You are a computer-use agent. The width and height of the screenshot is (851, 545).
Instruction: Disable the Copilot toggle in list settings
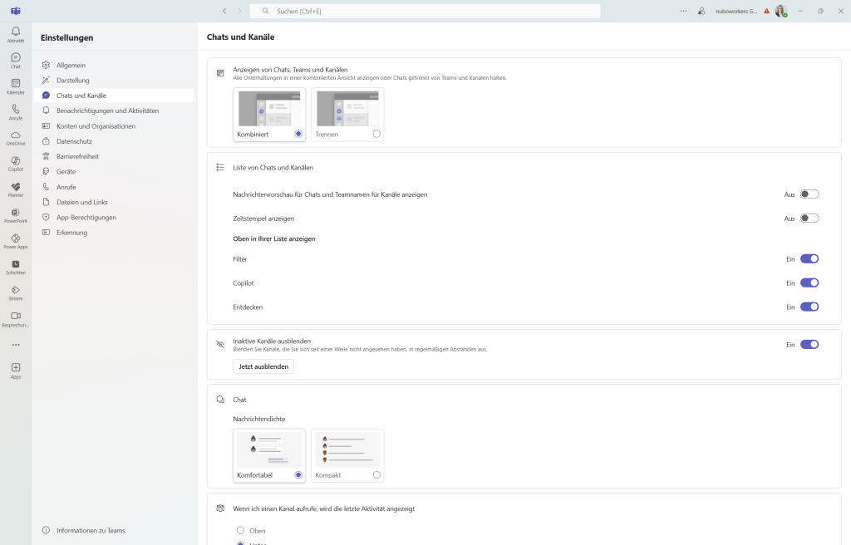(809, 282)
